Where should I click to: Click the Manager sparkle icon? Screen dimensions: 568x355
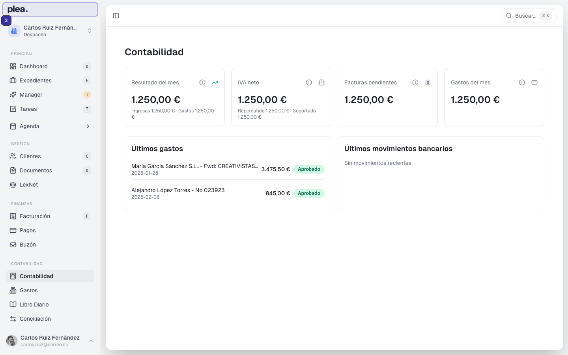pyautogui.click(x=13, y=95)
